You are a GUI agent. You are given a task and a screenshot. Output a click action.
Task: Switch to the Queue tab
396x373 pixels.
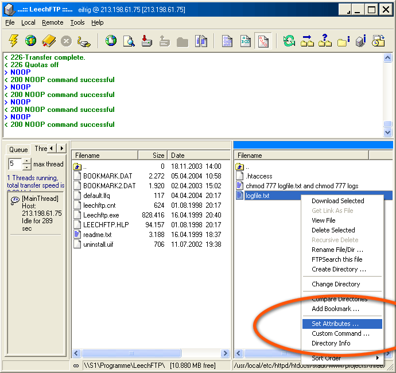coord(18,150)
